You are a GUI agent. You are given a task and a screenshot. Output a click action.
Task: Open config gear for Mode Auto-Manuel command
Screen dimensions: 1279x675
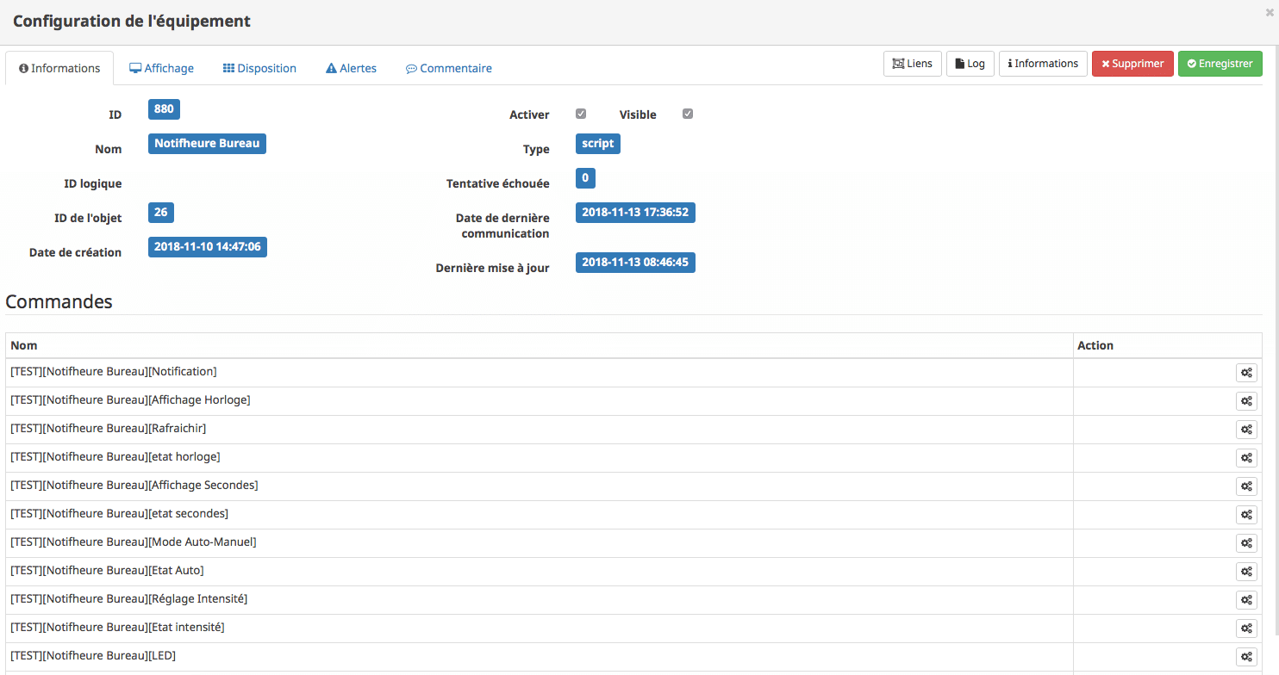(x=1246, y=543)
